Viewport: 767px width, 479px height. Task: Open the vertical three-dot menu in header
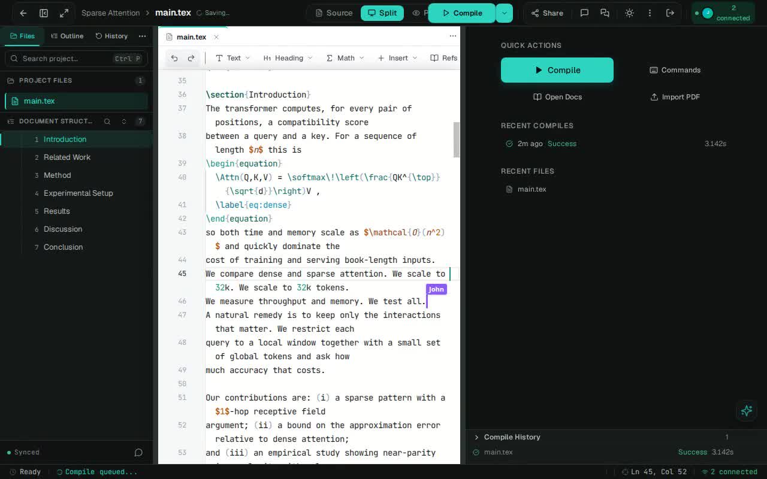650,13
